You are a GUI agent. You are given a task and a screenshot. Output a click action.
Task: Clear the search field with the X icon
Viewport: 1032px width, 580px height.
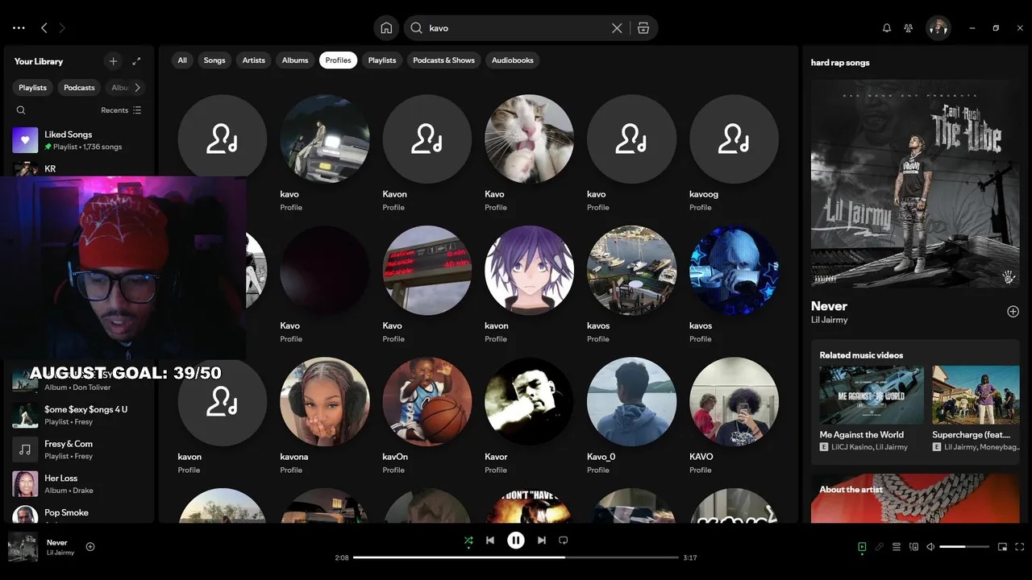(617, 28)
